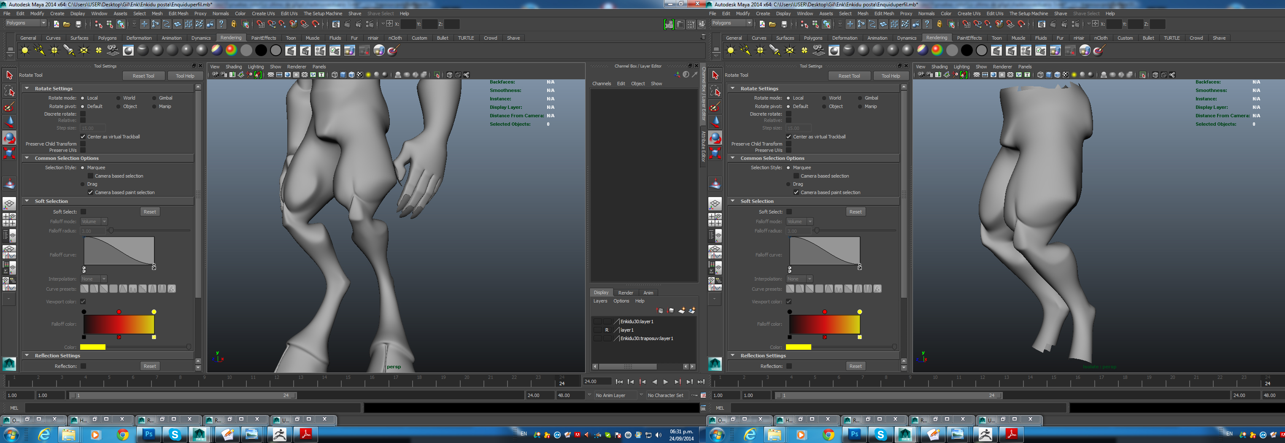This screenshot has height=443, width=1285.
Task: Create a camera using left shelf icon
Action: click(x=113, y=50)
